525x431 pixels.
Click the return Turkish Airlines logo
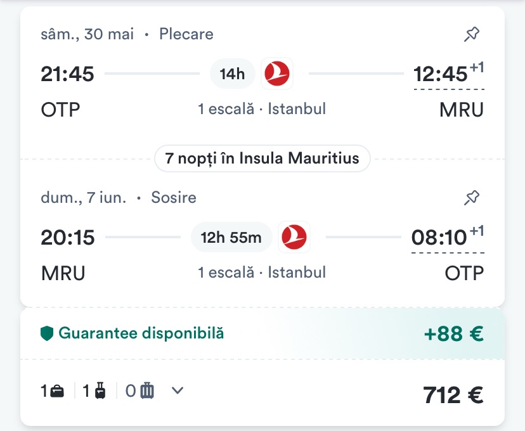[x=294, y=238]
